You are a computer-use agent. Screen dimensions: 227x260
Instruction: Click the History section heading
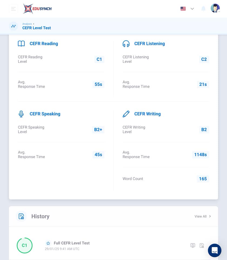(40, 216)
